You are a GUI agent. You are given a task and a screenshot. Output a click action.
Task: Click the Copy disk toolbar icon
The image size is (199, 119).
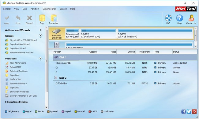tap(42, 19)
